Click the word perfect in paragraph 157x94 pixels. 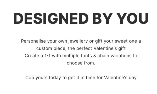[x=84, y=49]
